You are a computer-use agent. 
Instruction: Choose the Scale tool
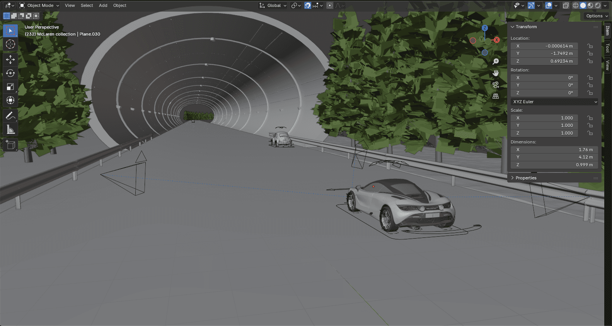click(x=10, y=87)
